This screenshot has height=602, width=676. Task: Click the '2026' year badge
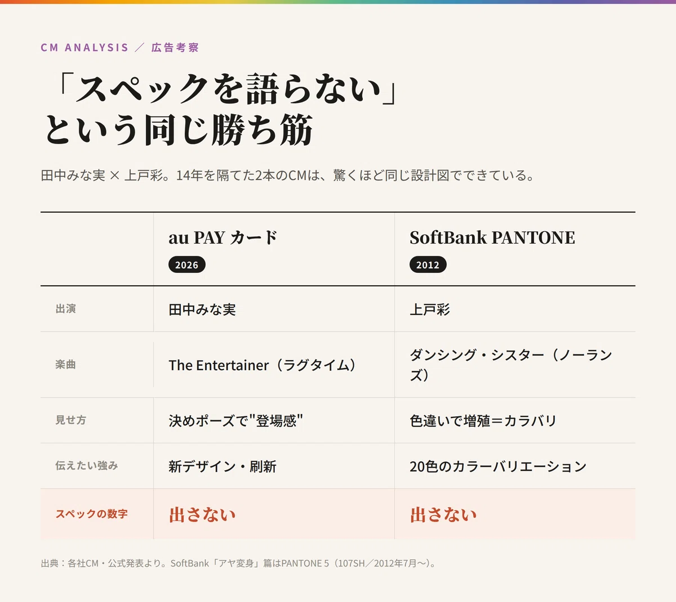tap(186, 265)
